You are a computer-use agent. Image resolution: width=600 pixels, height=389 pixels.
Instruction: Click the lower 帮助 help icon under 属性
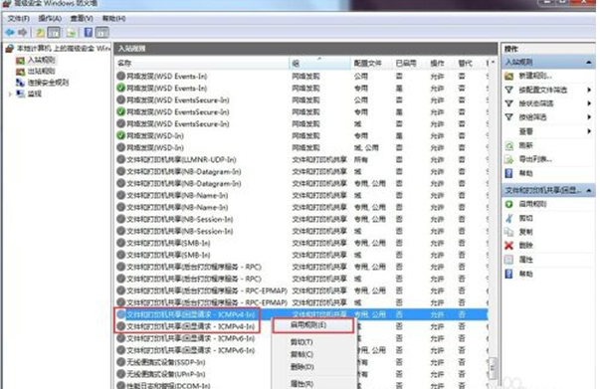pos(508,274)
